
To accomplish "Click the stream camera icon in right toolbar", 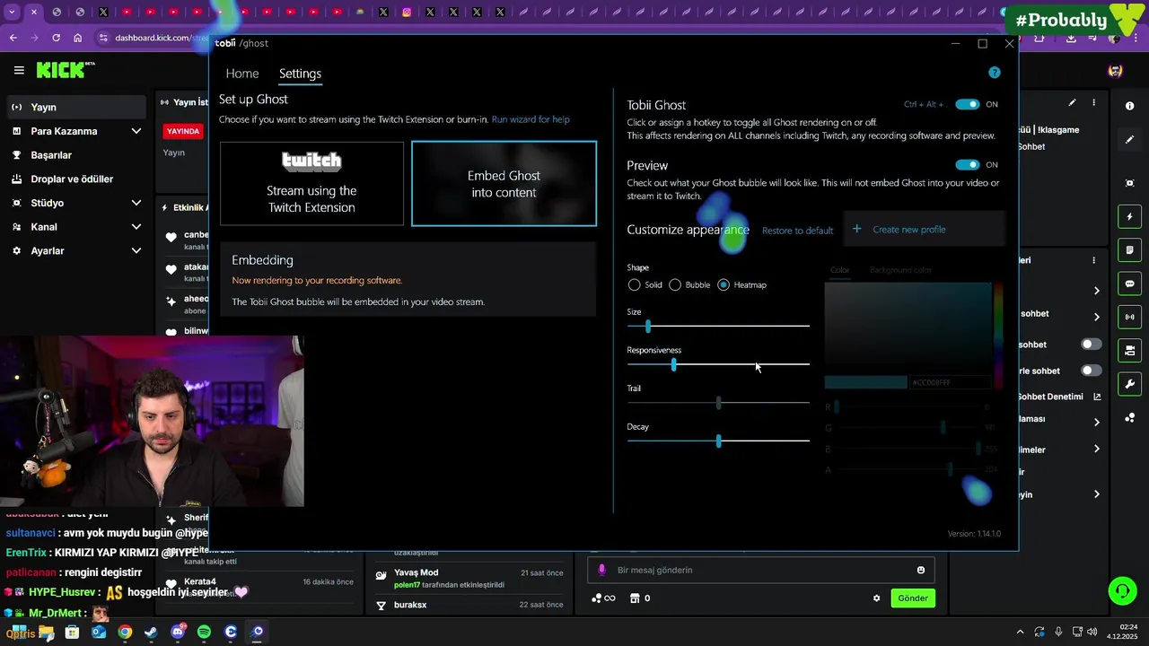I will (1129, 350).
